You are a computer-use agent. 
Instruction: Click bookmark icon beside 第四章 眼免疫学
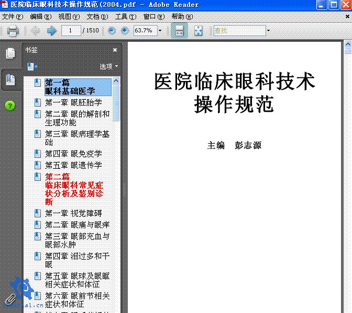tap(38, 154)
